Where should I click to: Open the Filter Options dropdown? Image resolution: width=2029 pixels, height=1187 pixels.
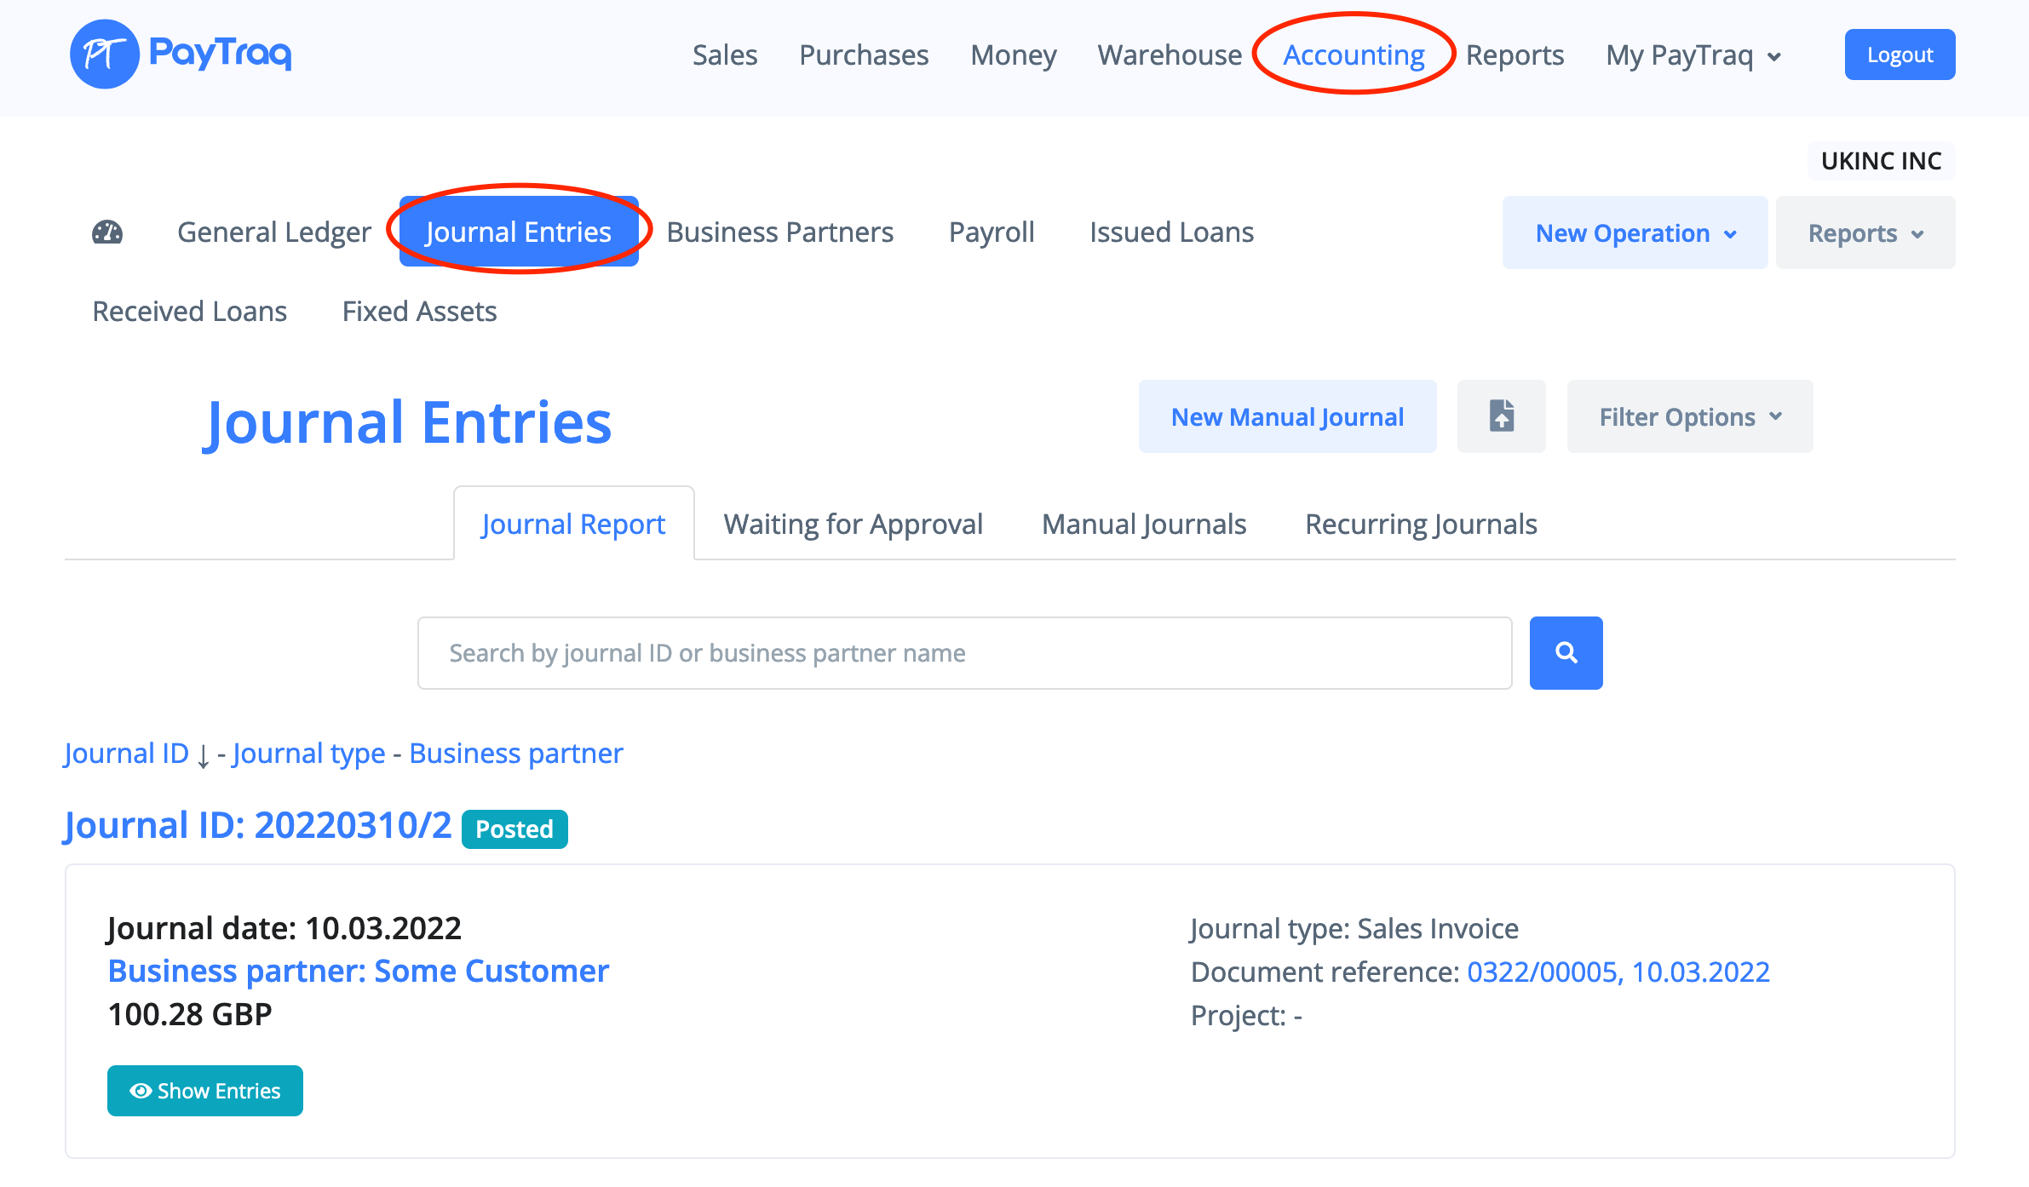[1689, 417]
